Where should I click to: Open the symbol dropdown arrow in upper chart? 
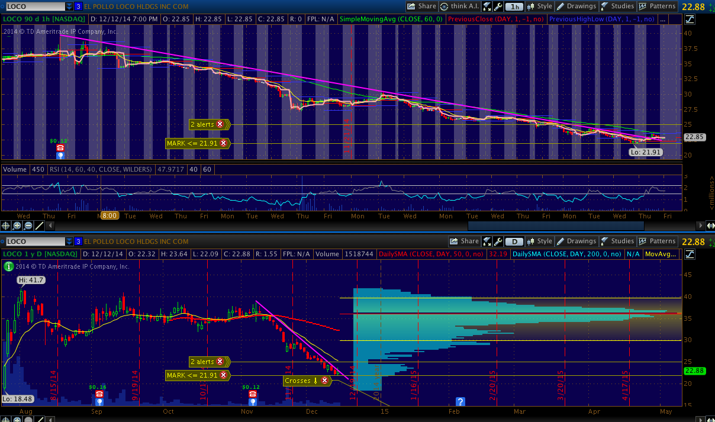pyautogui.click(x=69, y=7)
